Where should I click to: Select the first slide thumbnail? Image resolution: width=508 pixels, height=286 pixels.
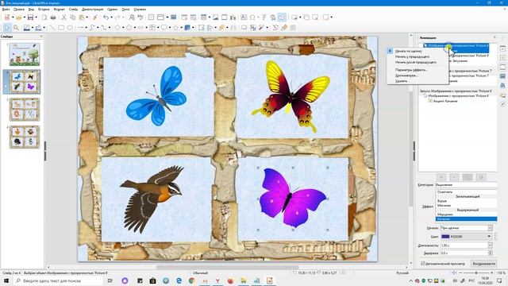coord(25,54)
